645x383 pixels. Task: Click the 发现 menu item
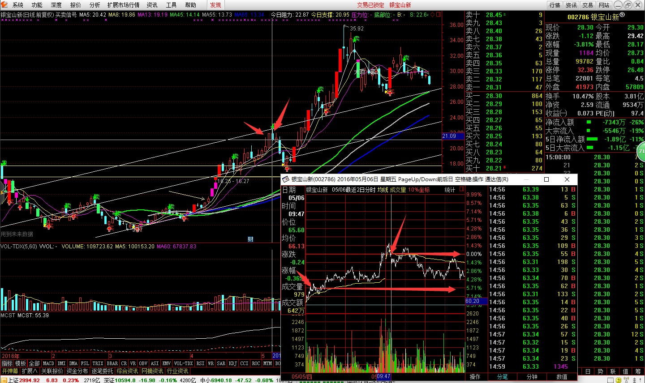(x=215, y=5)
